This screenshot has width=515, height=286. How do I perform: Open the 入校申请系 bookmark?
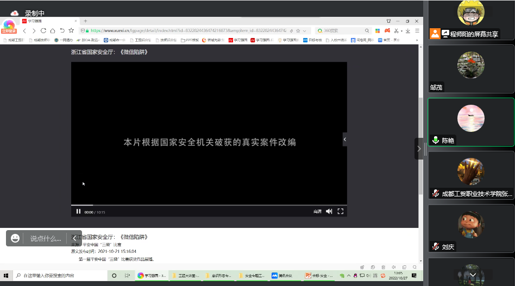336,40
